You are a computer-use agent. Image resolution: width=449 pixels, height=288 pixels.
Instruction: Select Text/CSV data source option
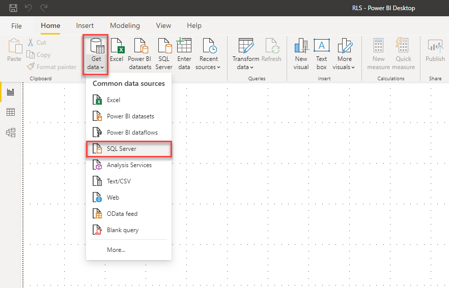119,181
